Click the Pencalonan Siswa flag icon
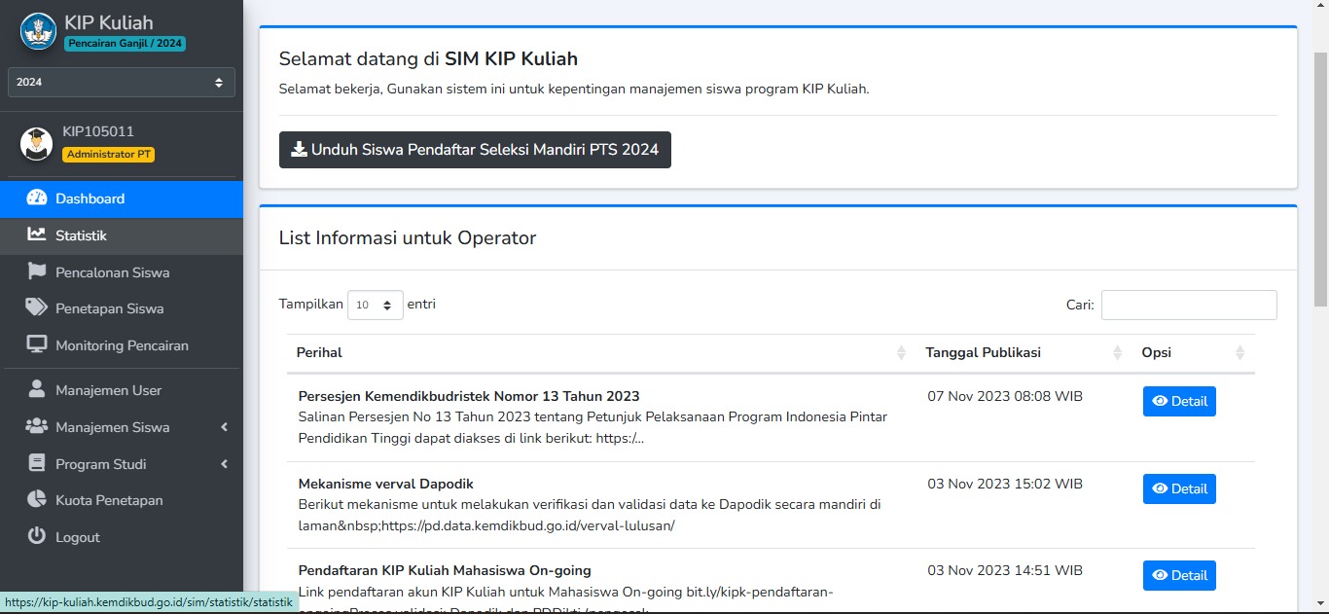1329x614 pixels. tap(37, 271)
